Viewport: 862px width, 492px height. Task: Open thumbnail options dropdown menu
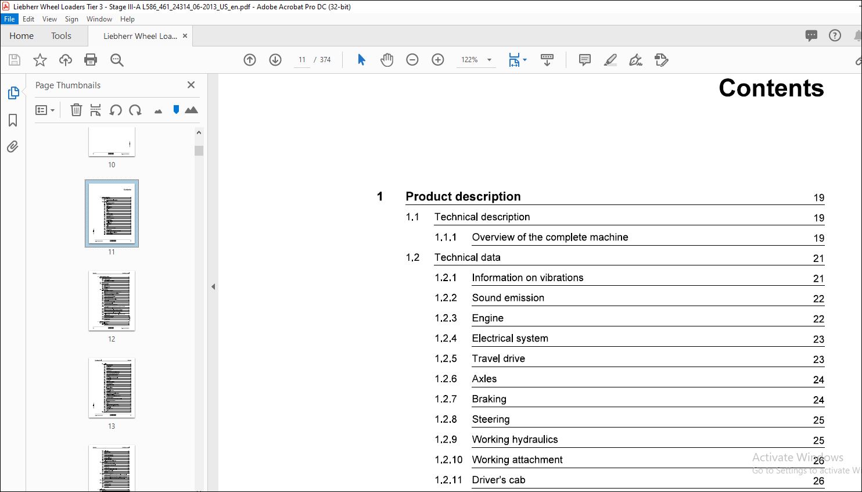click(45, 110)
